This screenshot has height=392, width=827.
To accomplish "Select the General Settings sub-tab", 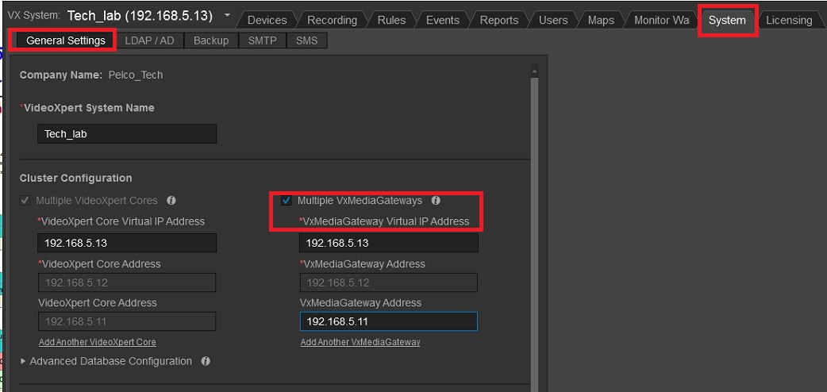I will [66, 40].
